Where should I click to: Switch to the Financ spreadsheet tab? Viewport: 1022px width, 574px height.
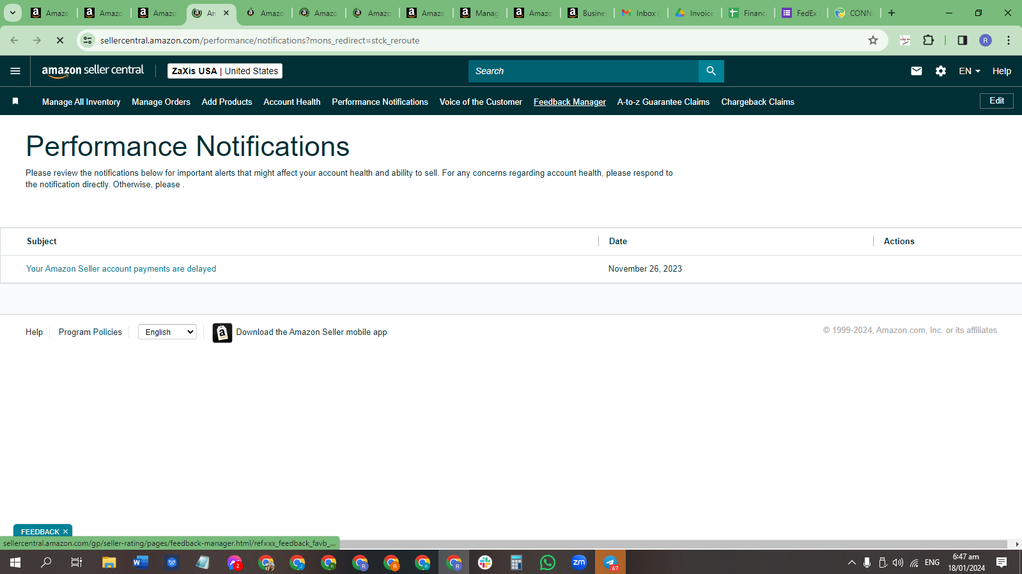(x=748, y=13)
